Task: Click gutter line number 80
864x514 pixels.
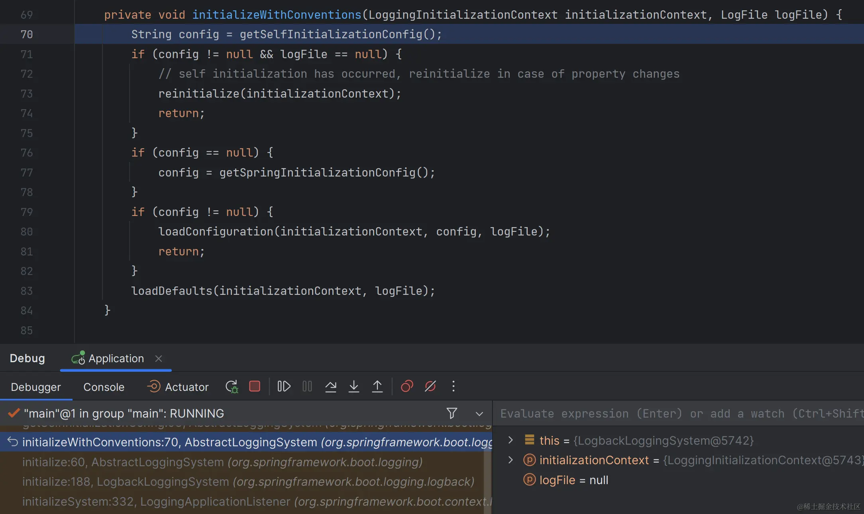Action: (27, 232)
